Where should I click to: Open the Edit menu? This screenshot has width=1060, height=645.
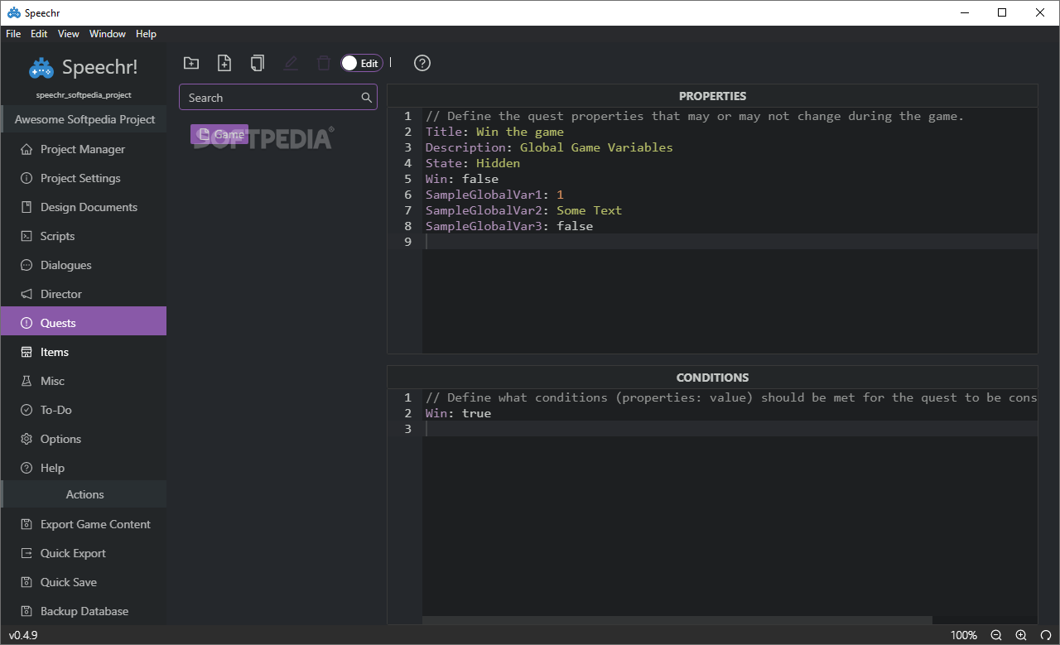[x=39, y=34]
